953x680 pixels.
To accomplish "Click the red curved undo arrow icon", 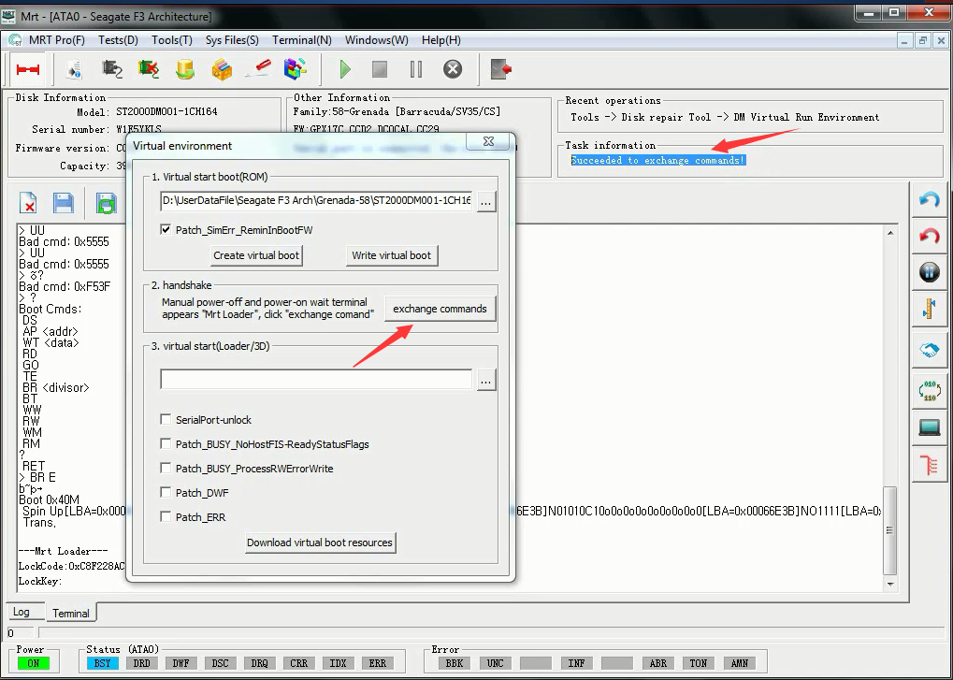I will 929,236.
